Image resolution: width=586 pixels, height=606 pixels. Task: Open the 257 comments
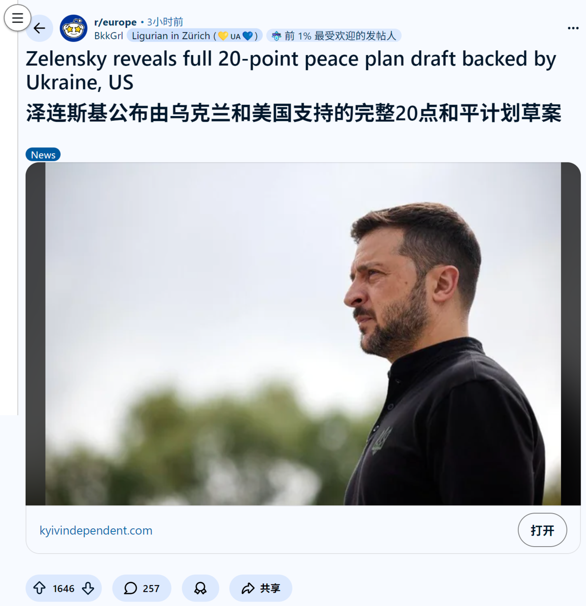click(x=142, y=588)
